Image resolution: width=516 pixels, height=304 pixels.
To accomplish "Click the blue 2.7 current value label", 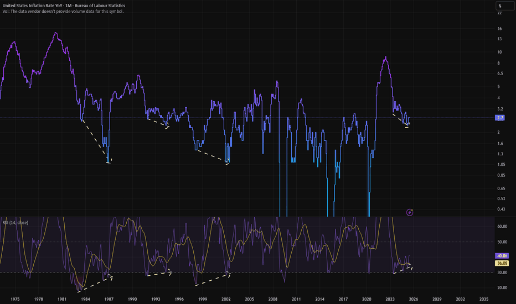I will click(x=499, y=118).
